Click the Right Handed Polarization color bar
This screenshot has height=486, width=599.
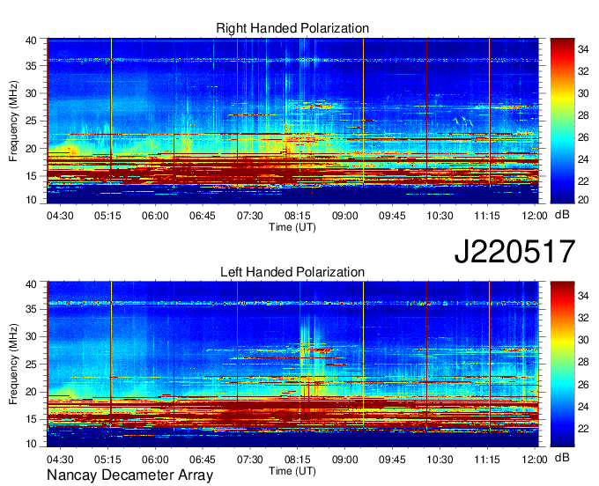tap(562, 121)
